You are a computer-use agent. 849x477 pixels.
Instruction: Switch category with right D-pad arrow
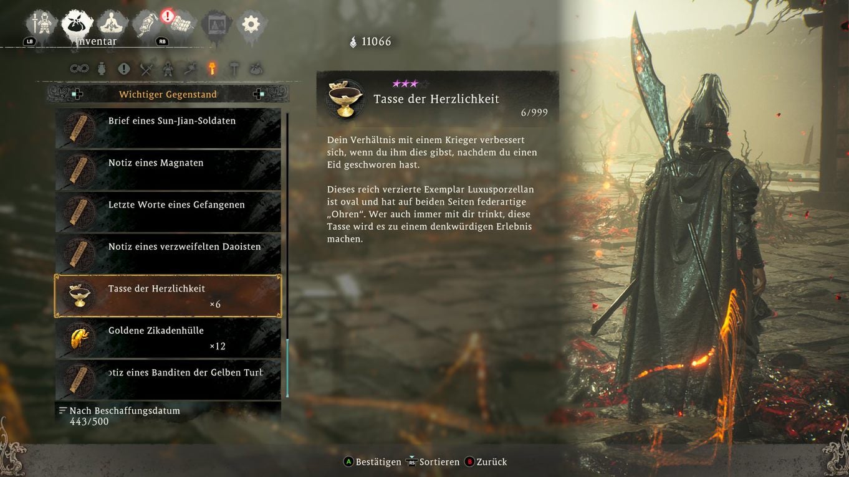pyautogui.click(x=259, y=95)
